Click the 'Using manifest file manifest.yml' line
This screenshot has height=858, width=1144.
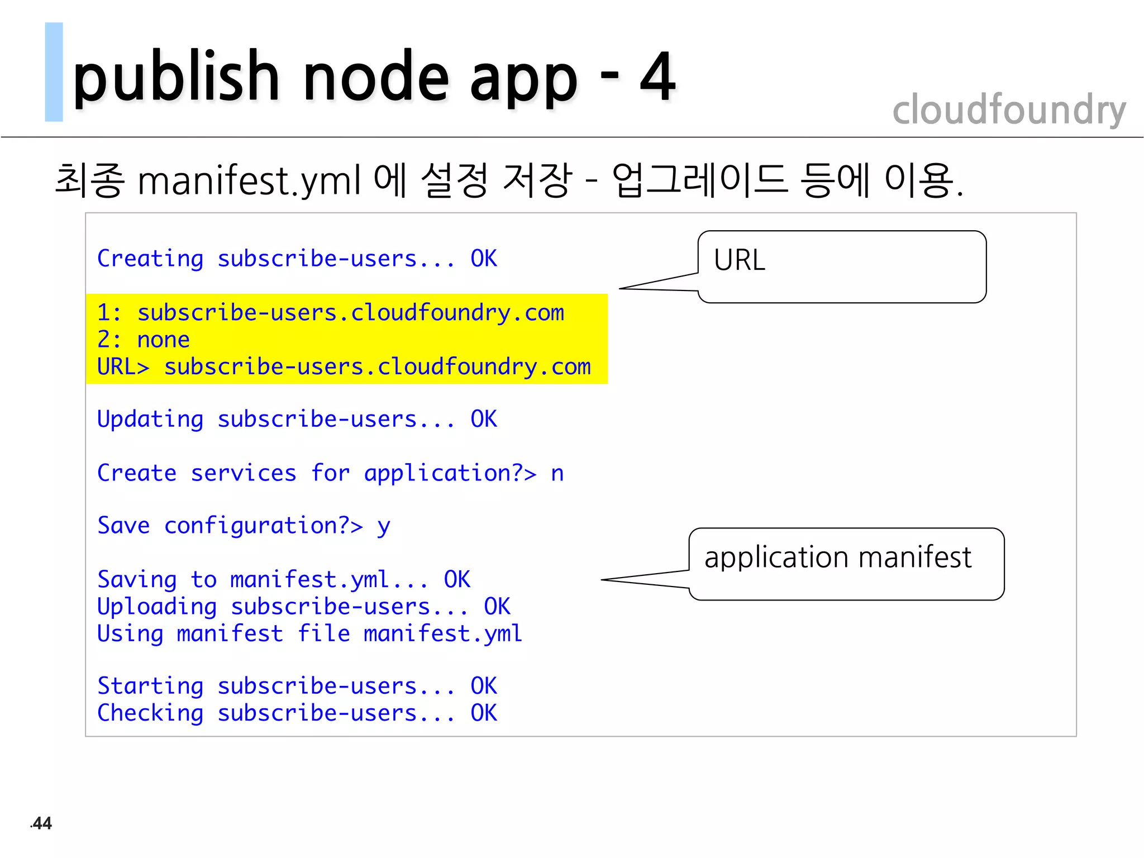[310, 633]
